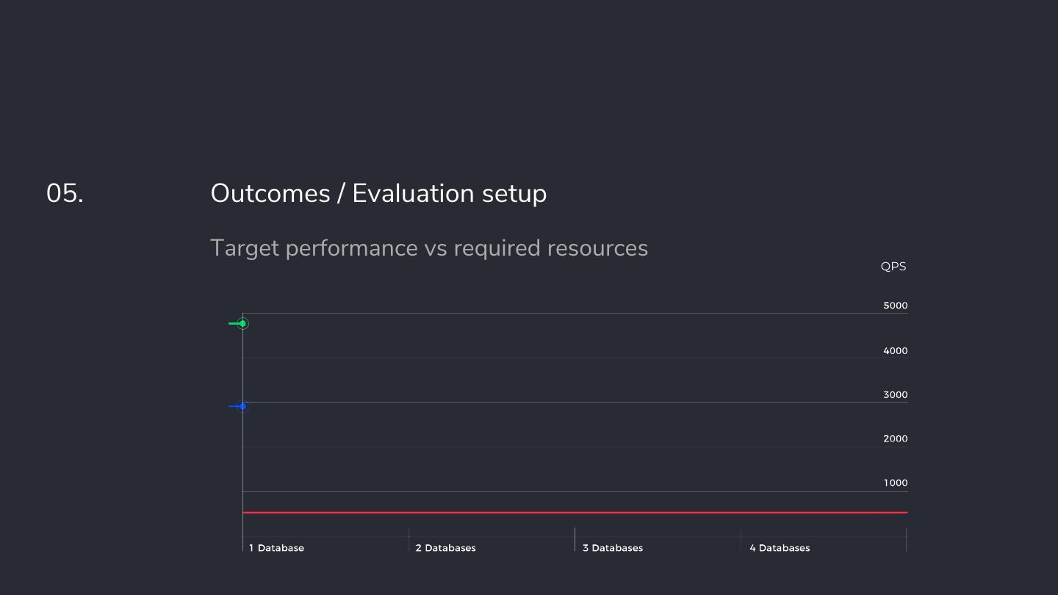Click the 4000 axis label
The width and height of the screenshot is (1058, 595).
click(895, 351)
